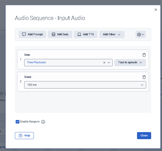Show Barge-in info tooltip icon
162x151 pixels.
click(x=43, y=122)
